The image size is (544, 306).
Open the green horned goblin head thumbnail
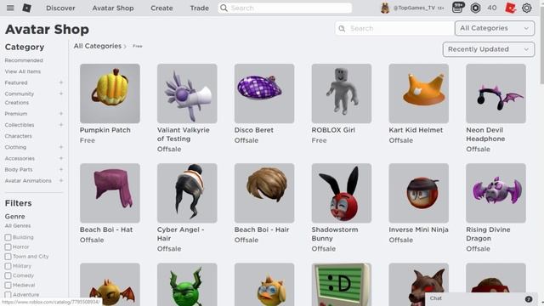pyautogui.click(x=187, y=284)
